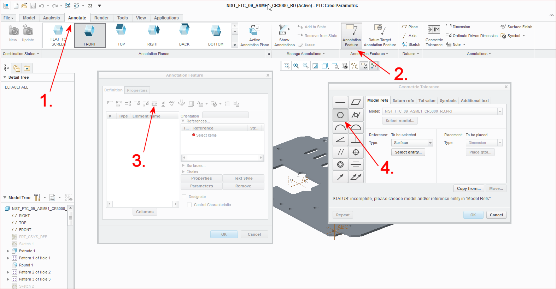Viewport: 556px width, 289px height.
Task: Click Ordinate Driven Dimension in ribbon
Action: tap(472, 36)
